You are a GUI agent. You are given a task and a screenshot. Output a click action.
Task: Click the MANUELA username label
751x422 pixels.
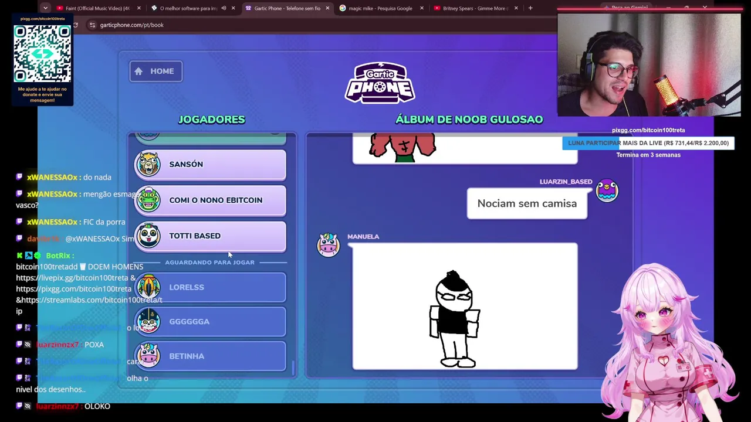[363, 237]
